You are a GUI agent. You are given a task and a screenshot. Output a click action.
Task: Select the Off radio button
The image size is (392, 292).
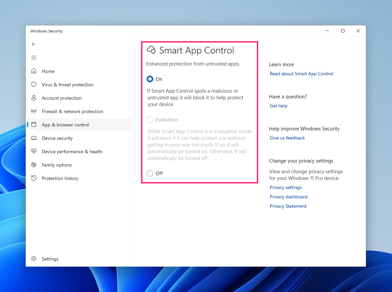[150, 173]
